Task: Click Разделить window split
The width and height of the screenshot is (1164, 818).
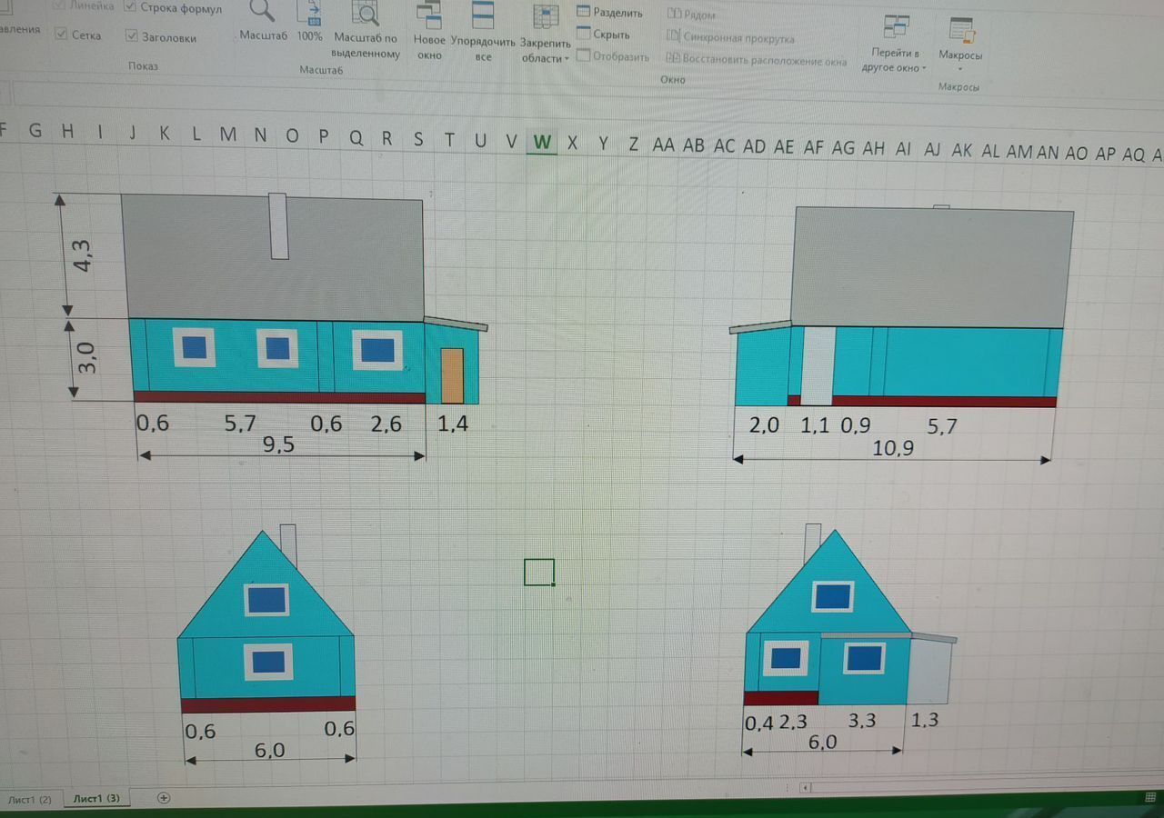Action: pyautogui.click(x=610, y=13)
